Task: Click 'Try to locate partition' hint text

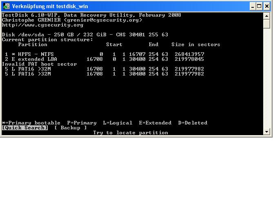Action: click(x=131, y=133)
